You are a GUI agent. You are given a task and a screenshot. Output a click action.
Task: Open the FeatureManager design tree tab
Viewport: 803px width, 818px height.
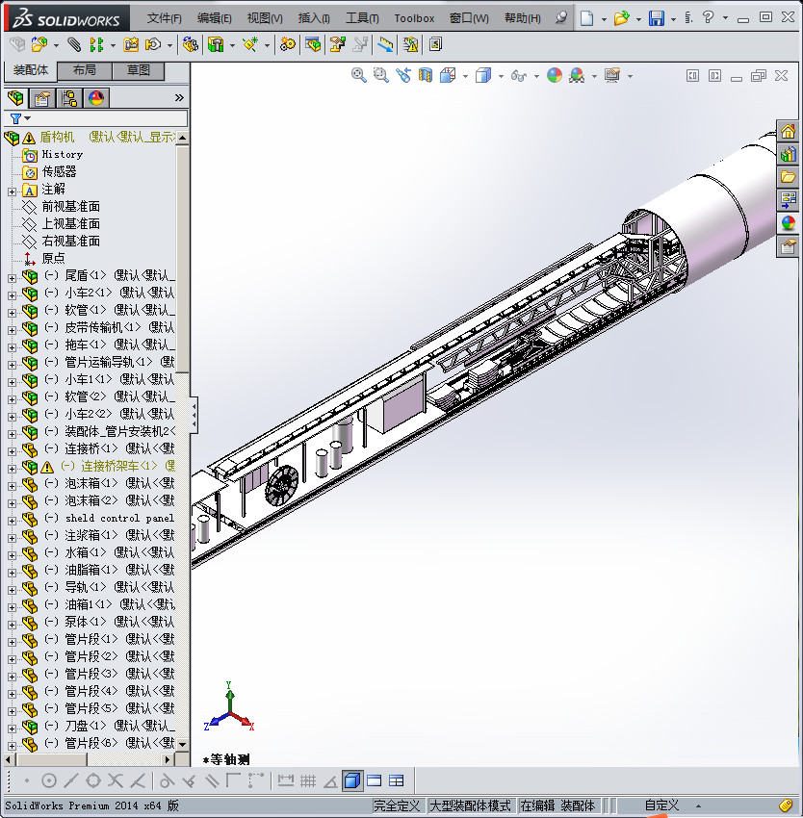(15, 98)
